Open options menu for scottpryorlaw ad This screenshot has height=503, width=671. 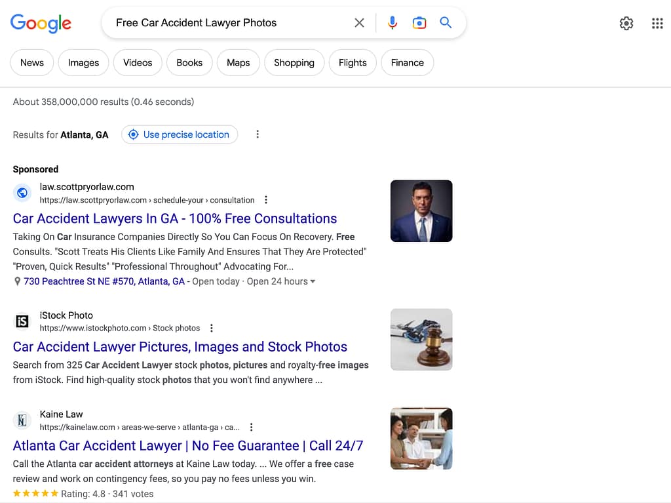point(266,200)
